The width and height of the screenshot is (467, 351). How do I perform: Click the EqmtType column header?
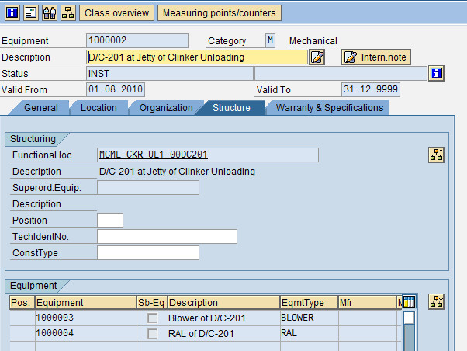[310, 302]
